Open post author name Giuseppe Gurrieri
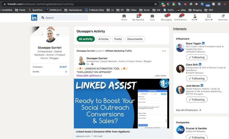The width and height of the screenshot is (229, 139). pos(97,58)
